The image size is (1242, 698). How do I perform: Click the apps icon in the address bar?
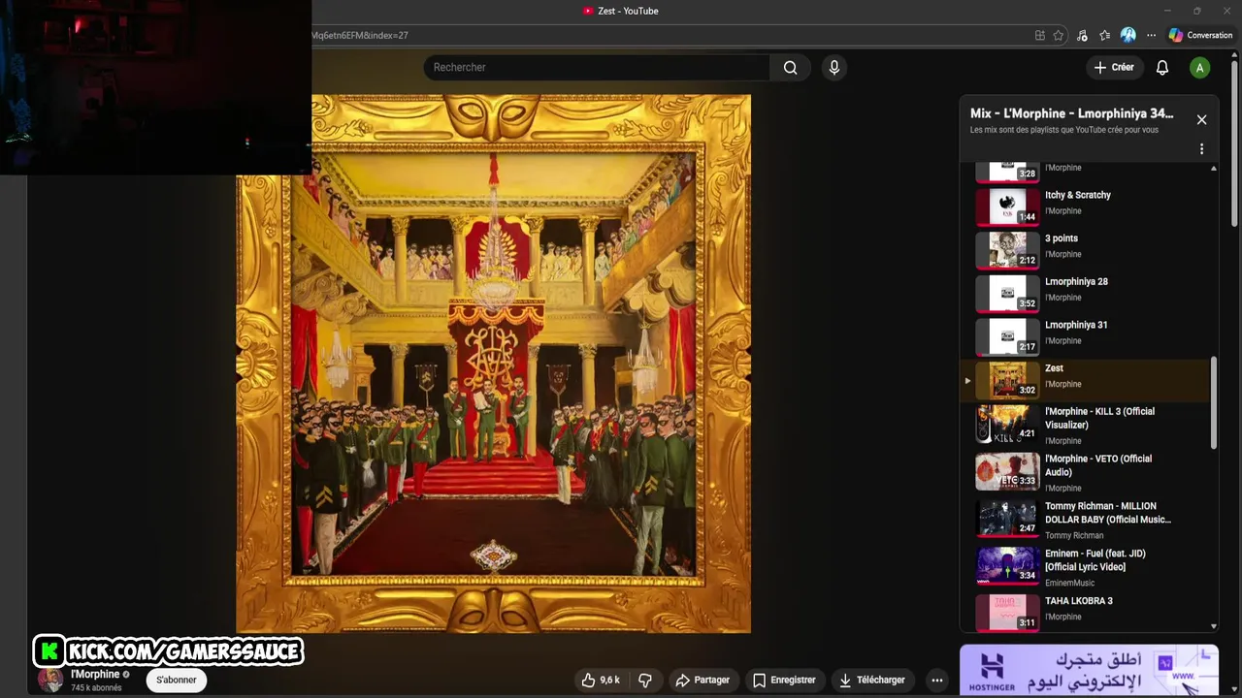coord(1039,35)
